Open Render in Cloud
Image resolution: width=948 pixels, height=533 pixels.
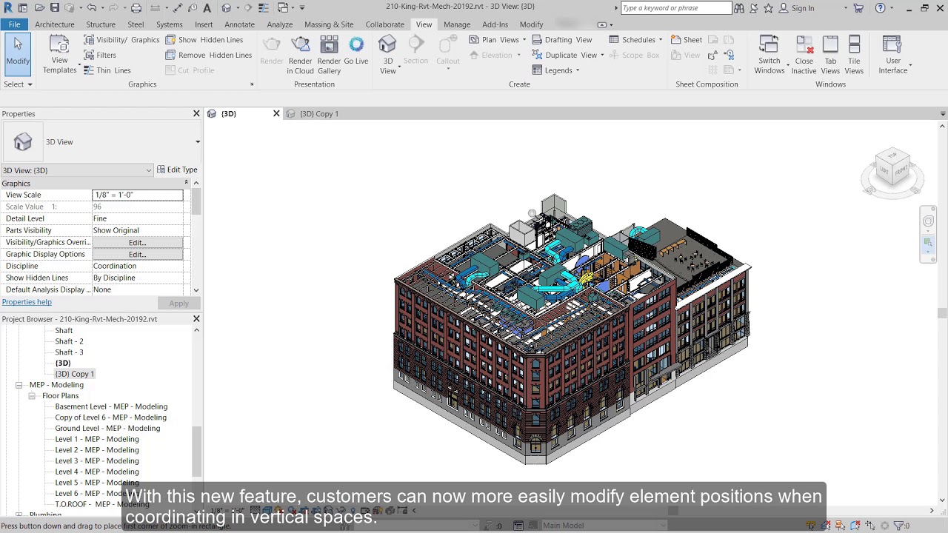tap(300, 55)
